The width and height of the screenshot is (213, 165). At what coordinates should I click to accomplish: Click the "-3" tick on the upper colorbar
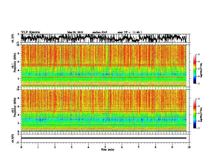pyautogui.click(x=198, y=54)
